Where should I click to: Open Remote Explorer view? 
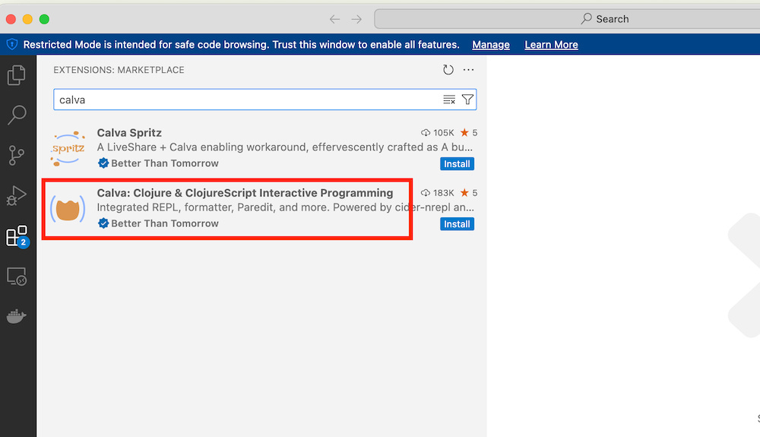[x=17, y=277]
